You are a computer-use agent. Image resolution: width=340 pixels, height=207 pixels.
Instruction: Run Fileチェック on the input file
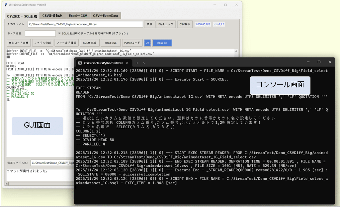[166, 24]
